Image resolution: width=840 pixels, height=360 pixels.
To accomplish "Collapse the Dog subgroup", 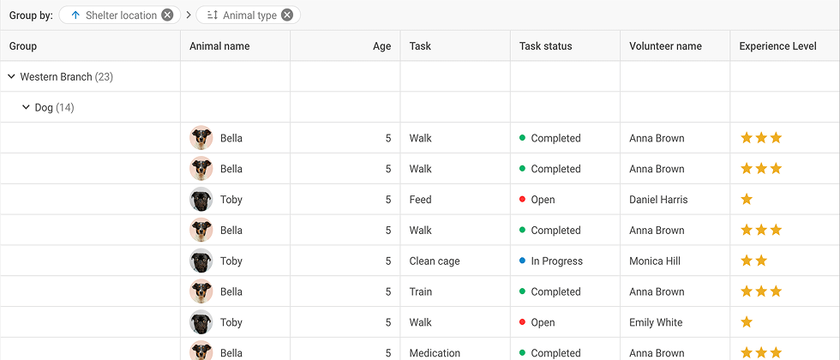I will (x=26, y=108).
